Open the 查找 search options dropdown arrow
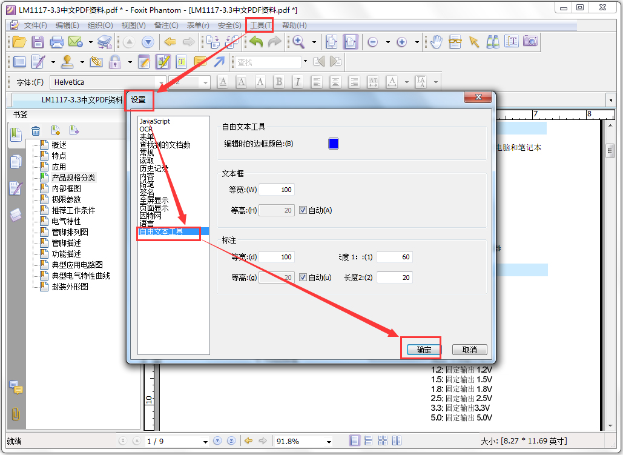 [305, 61]
